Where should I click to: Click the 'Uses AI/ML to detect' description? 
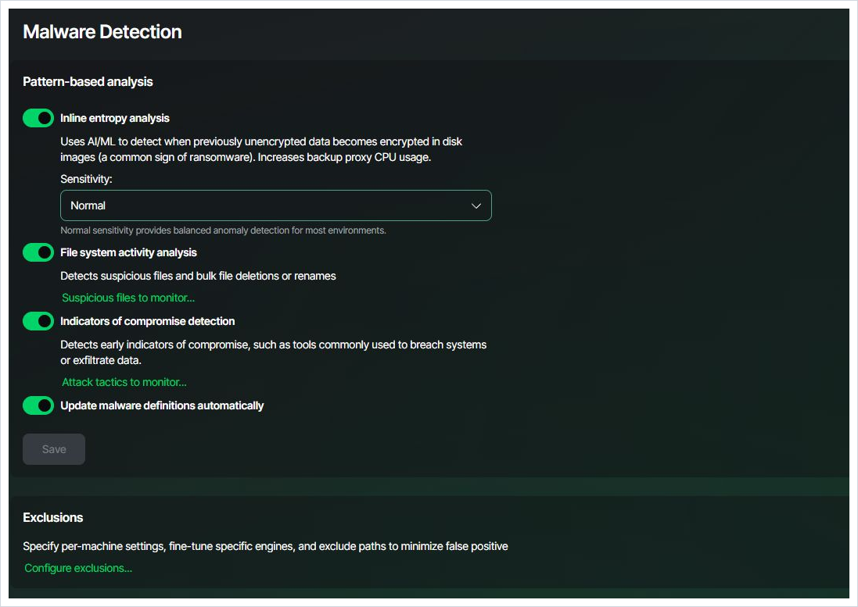[261, 149]
